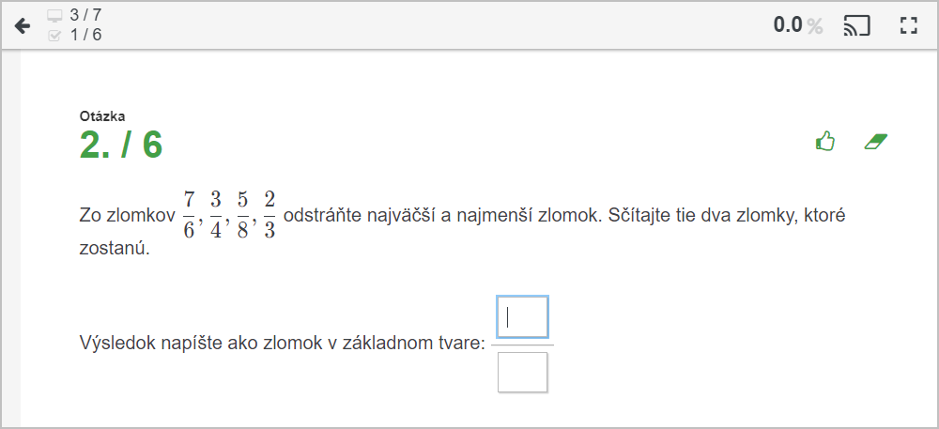Viewport: 939px width, 429px height.
Task: Switch to fullscreen mode
Action: point(908,25)
